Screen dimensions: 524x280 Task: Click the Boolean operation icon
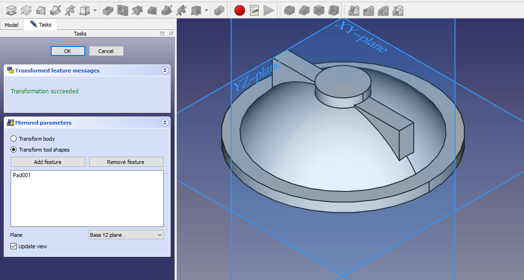point(219,10)
